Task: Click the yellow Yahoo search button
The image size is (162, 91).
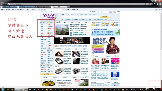Action: click(x=105, y=17)
